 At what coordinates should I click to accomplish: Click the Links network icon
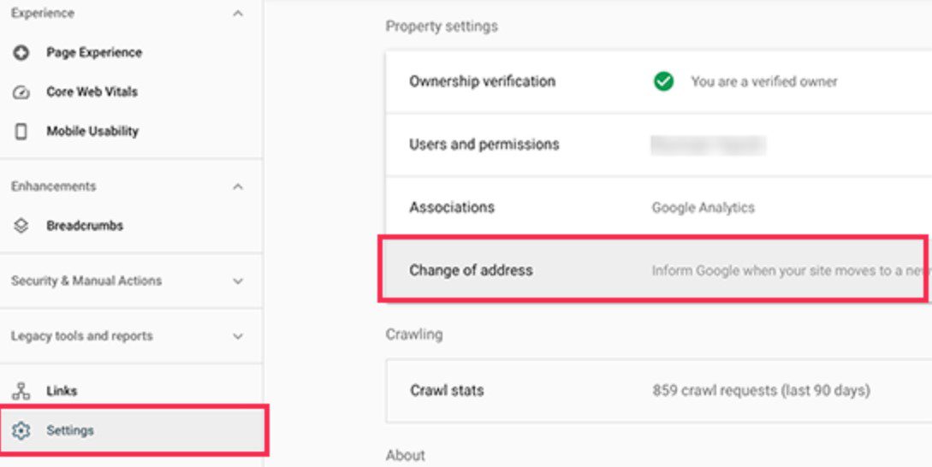pyautogui.click(x=22, y=391)
